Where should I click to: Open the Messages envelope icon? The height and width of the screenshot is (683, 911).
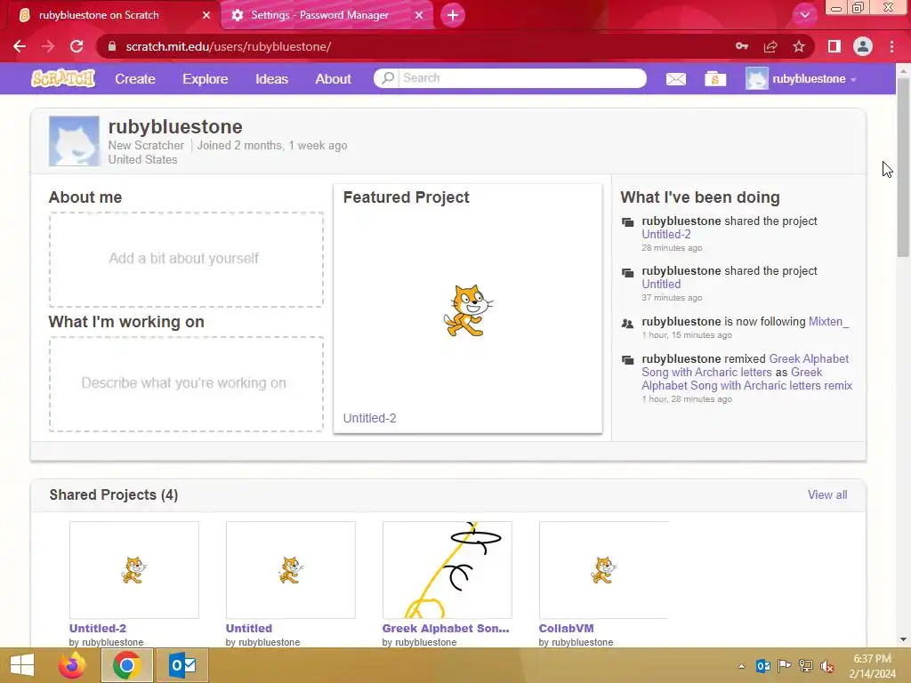pos(676,79)
